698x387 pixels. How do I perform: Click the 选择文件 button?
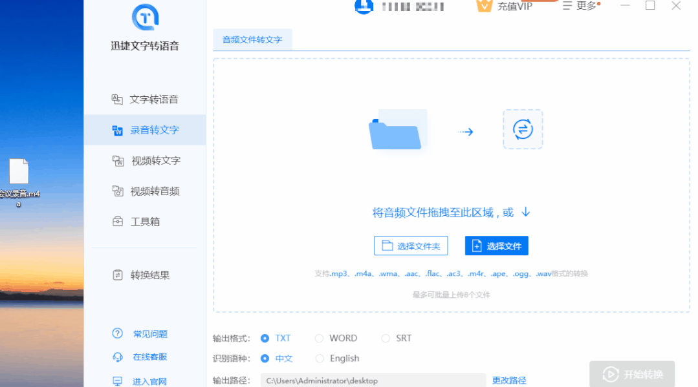496,246
